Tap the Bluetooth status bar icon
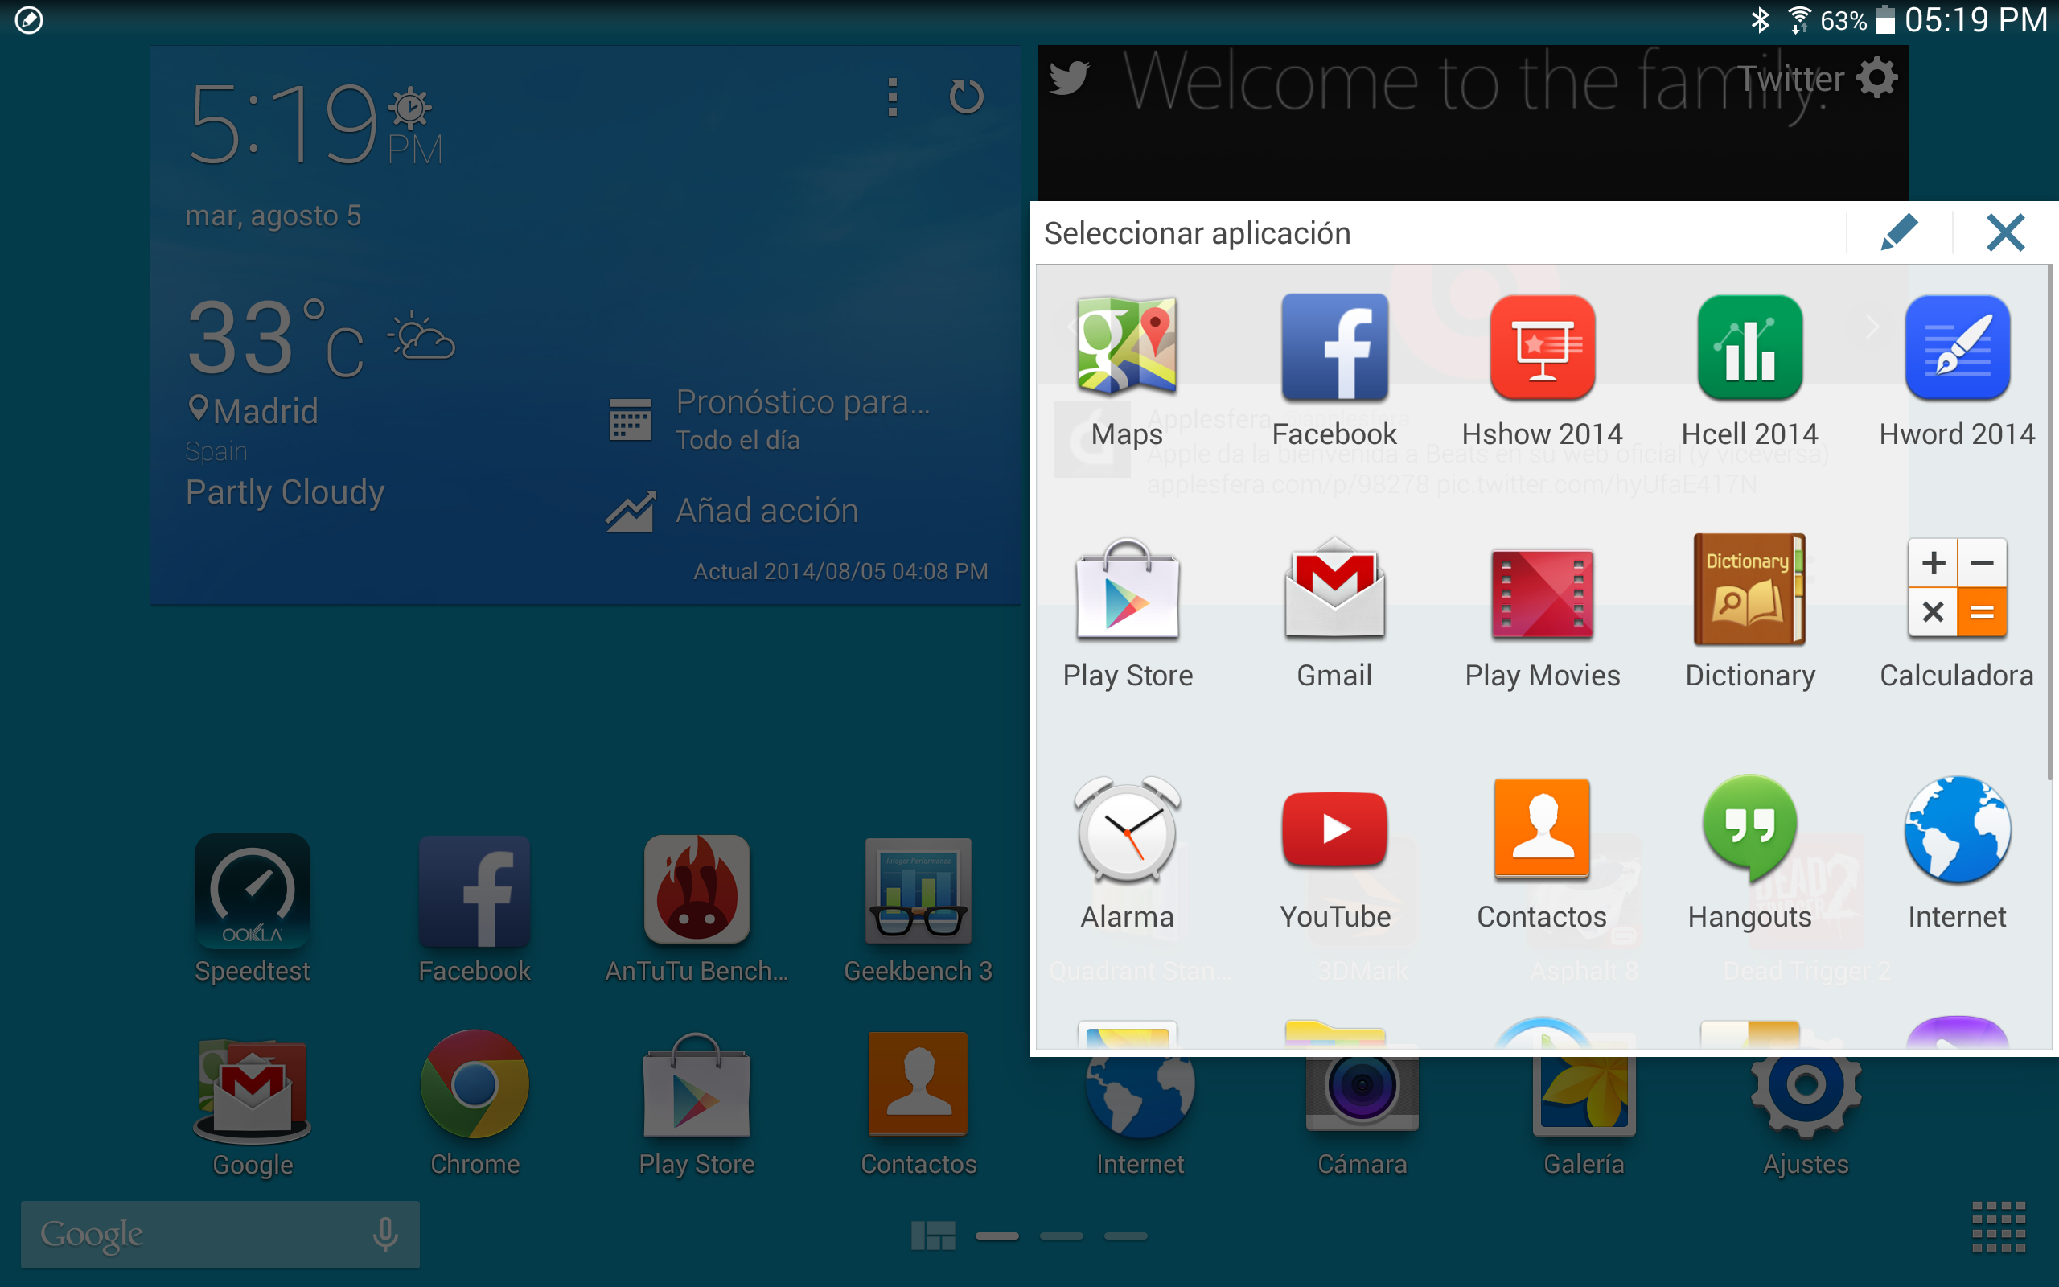2059x1287 pixels. point(1760,19)
